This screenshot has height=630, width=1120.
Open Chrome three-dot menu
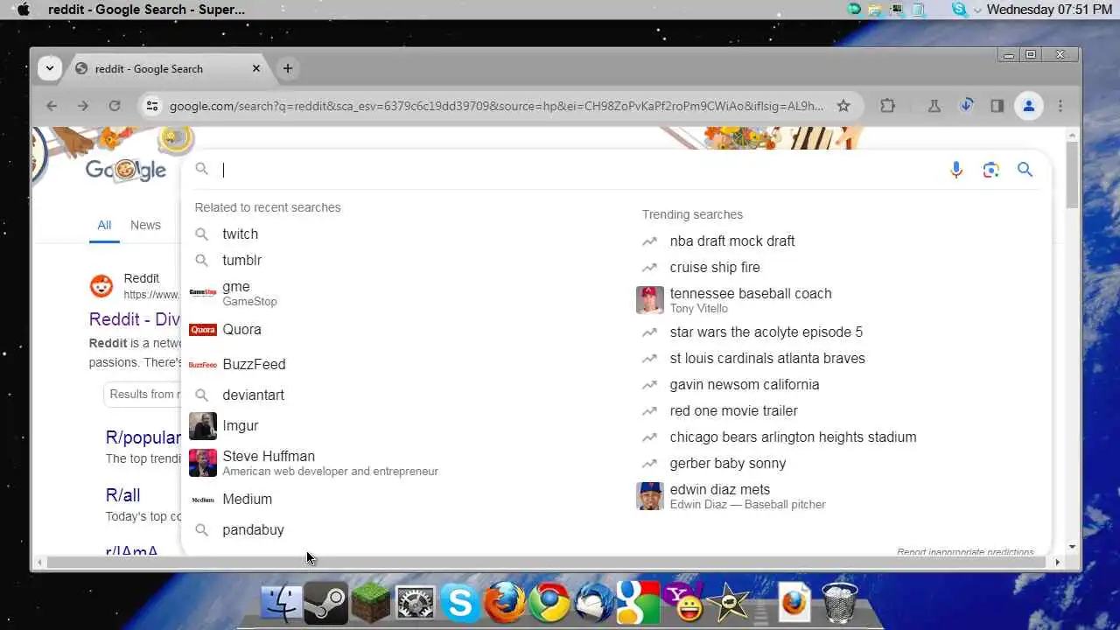coord(1060,106)
